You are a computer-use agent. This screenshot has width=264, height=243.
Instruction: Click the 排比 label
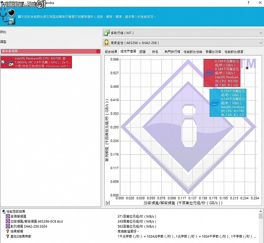pos(3,32)
